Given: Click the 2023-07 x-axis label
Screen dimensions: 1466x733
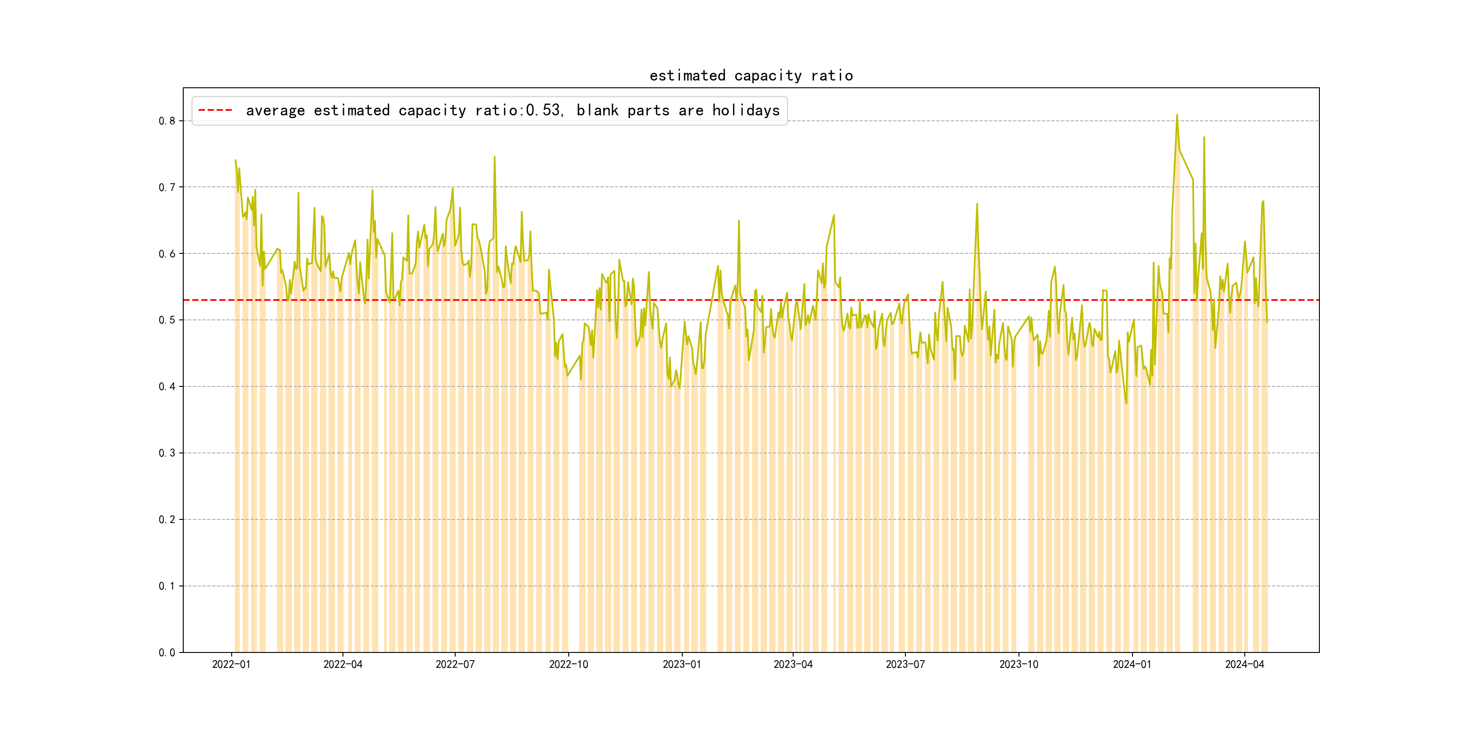Looking at the screenshot, I should tap(905, 664).
